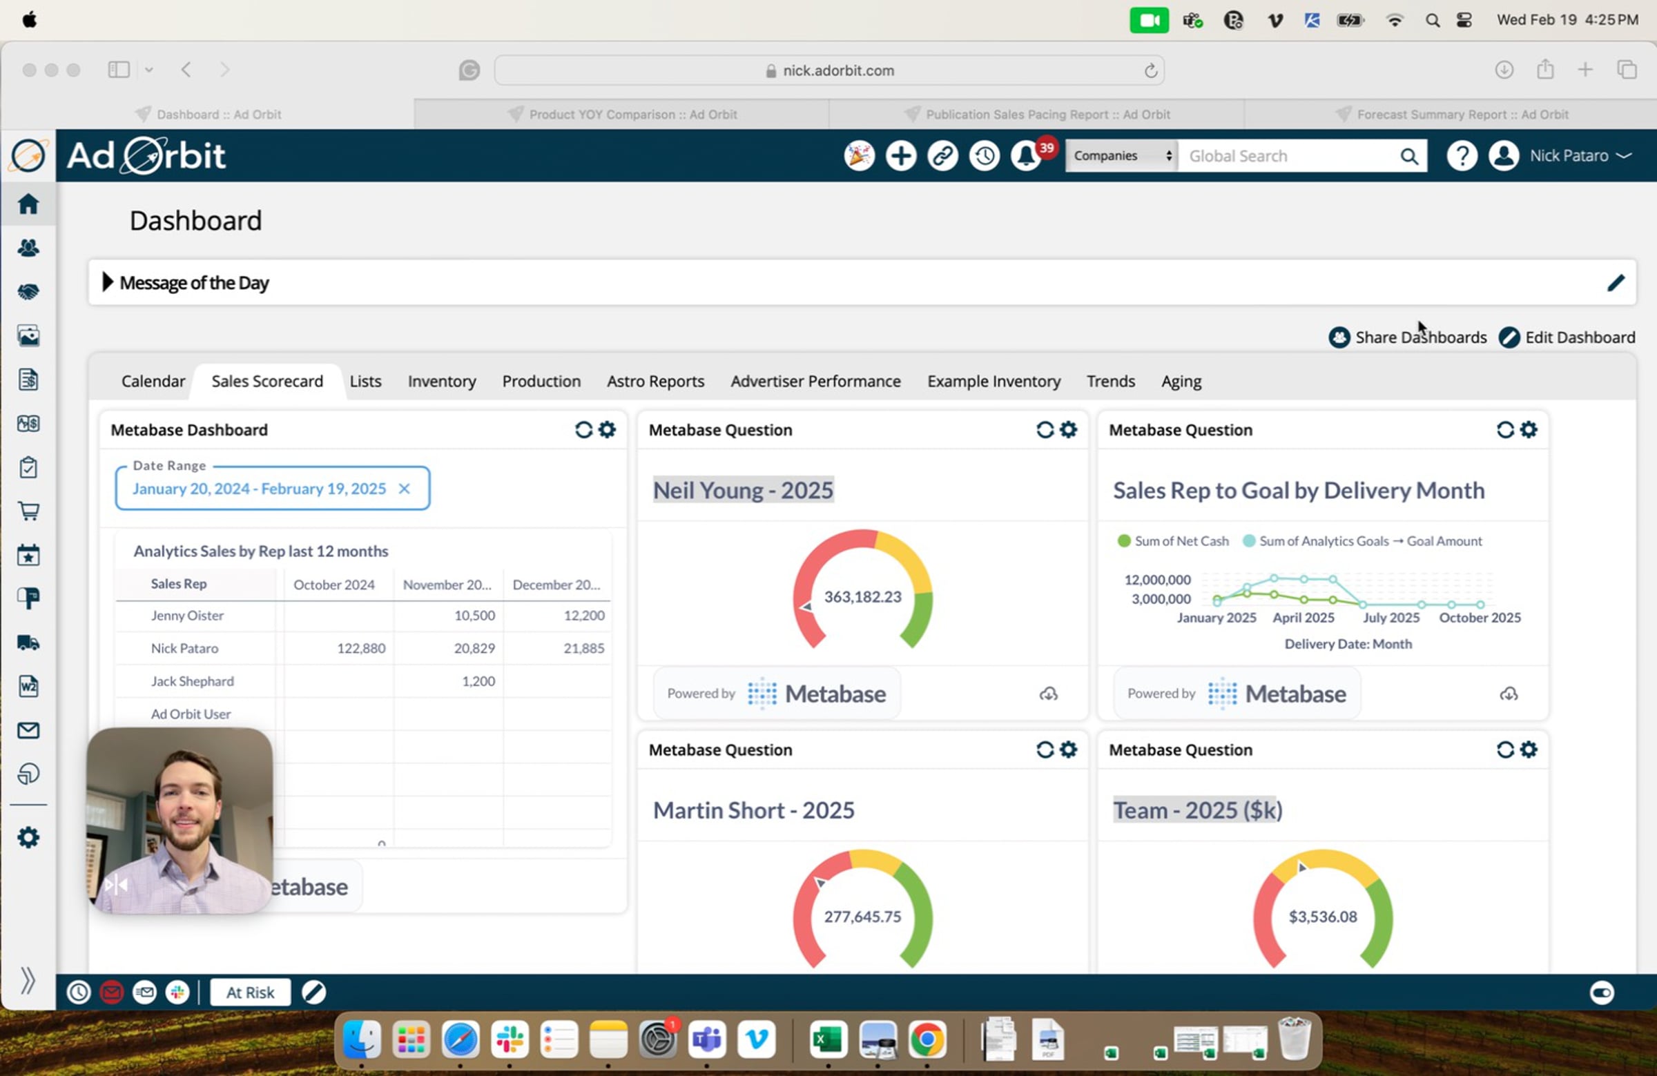Open the Companies search scope dropdown
This screenshot has width=1657, height=1076.
point(1122,155)
